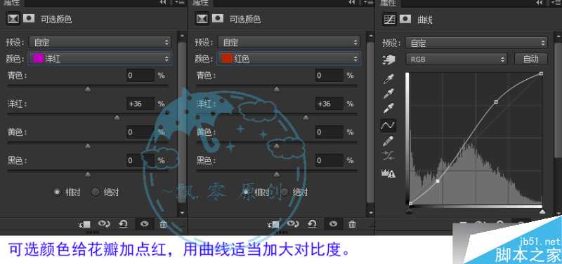Click the 自动 auto button
This screenshot has height=264, width=562.
tap(531, 59)
